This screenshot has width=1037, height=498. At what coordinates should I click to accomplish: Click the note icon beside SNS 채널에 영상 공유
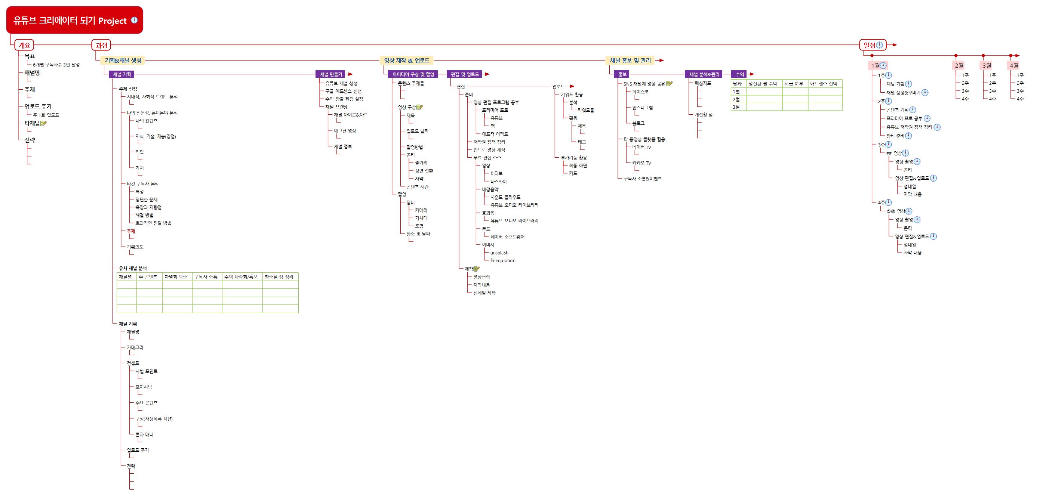670,84
